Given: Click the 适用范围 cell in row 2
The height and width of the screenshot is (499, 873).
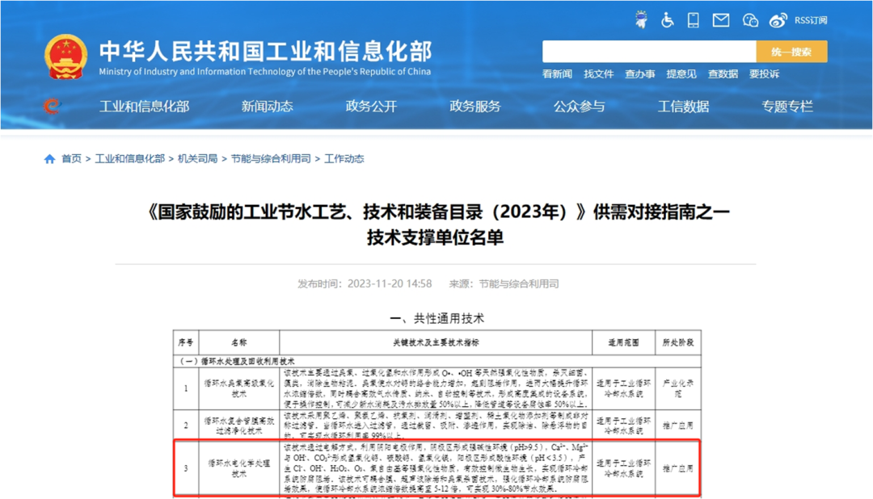Looking at the screenshot, I should [x=623, y=426].
